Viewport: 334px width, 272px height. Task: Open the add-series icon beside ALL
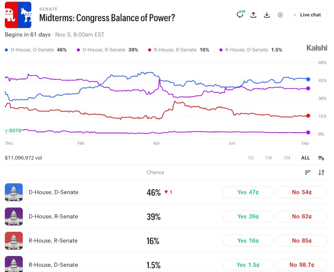321,158
